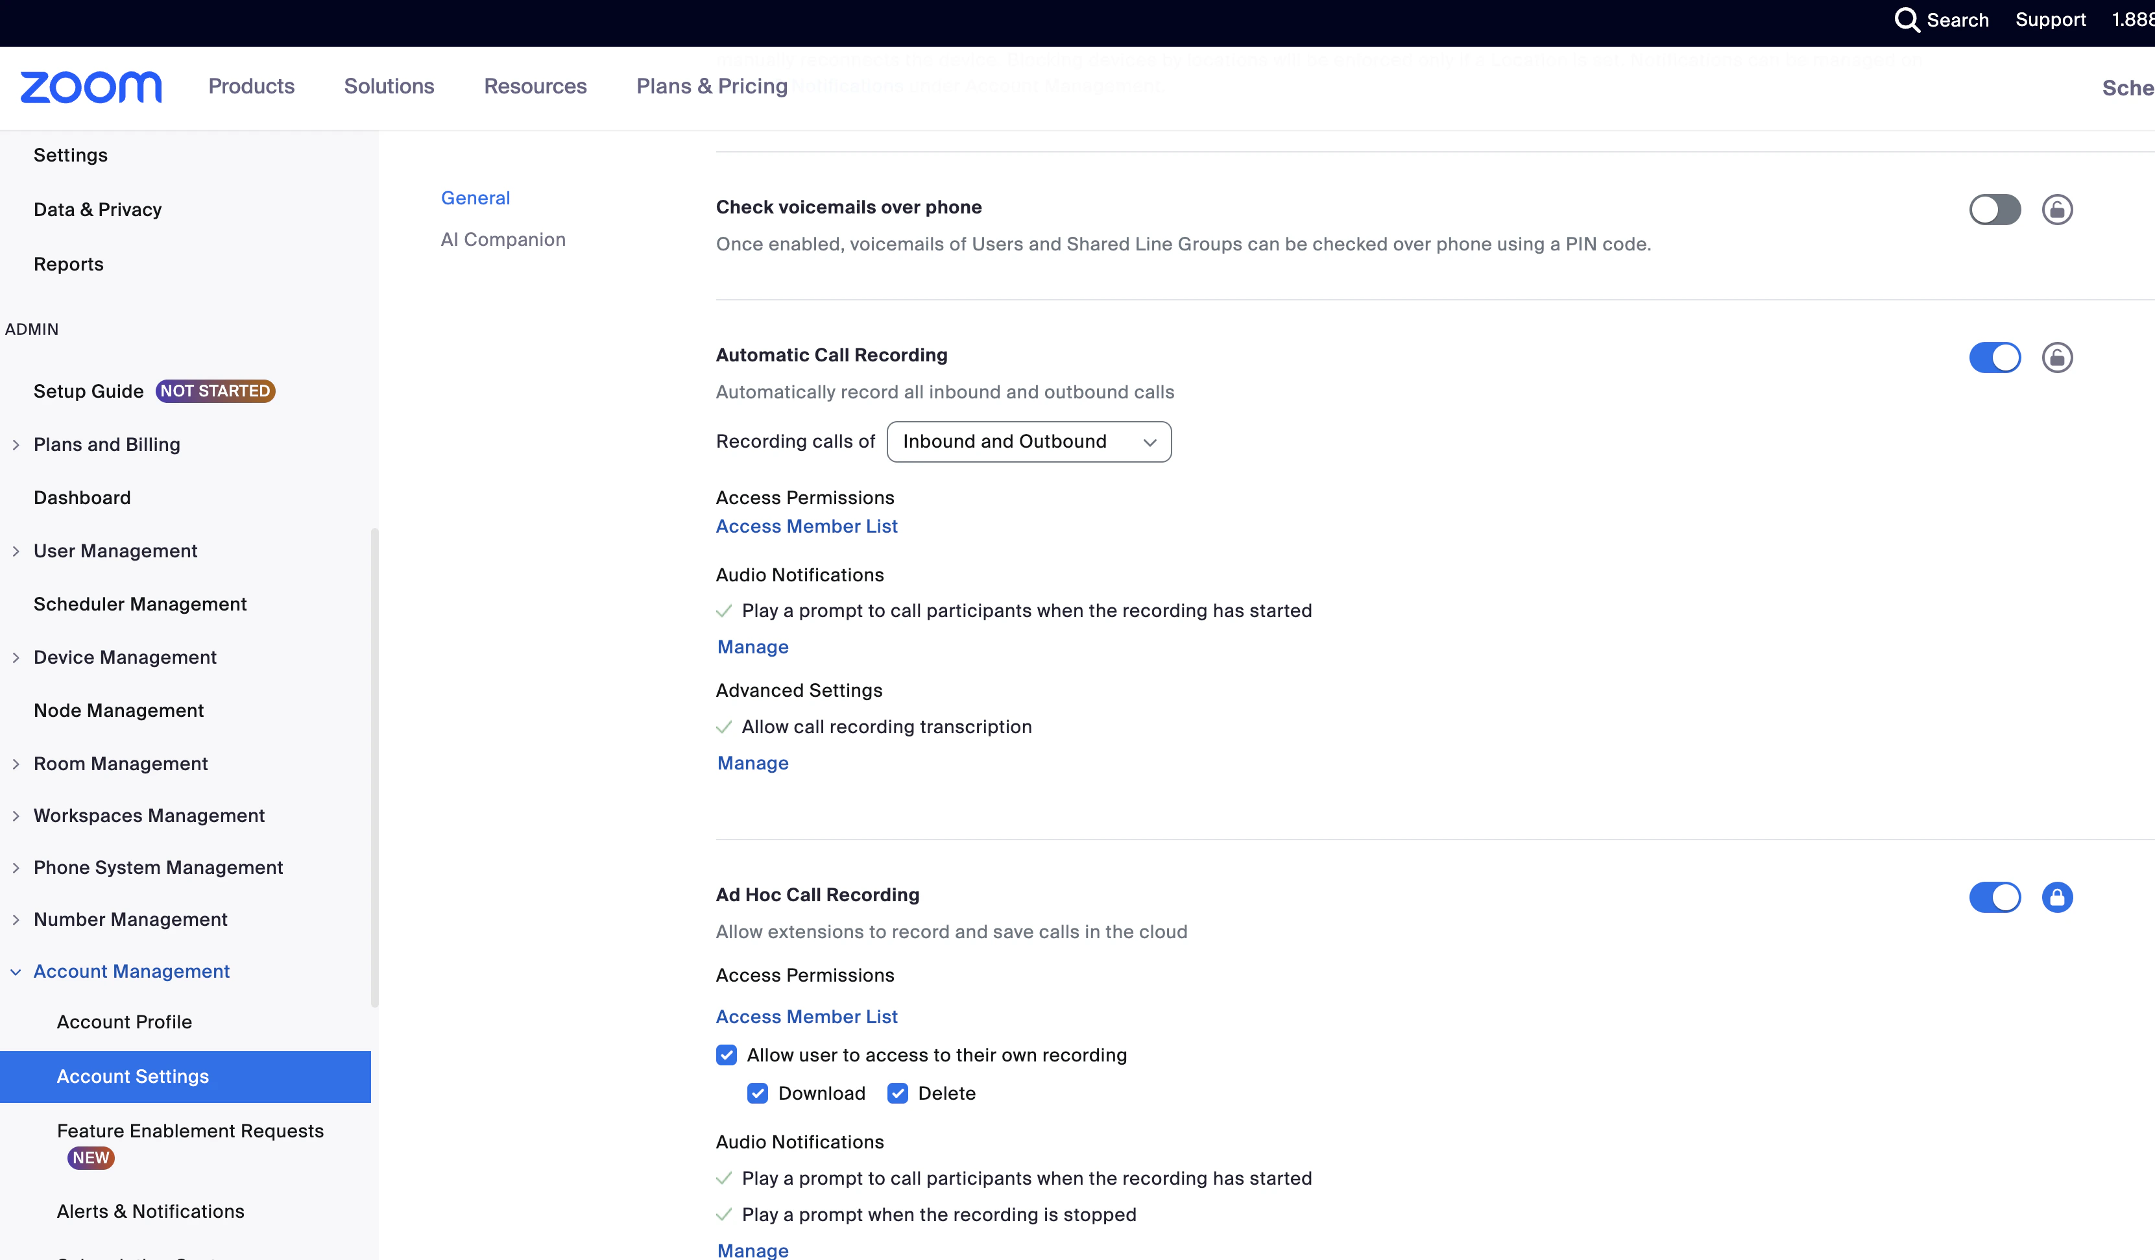Click the lock icon beside Check voicemails toggle
Image resolution: width=2155 pixels, height=1260 pixels.
tap(2058, 209)
